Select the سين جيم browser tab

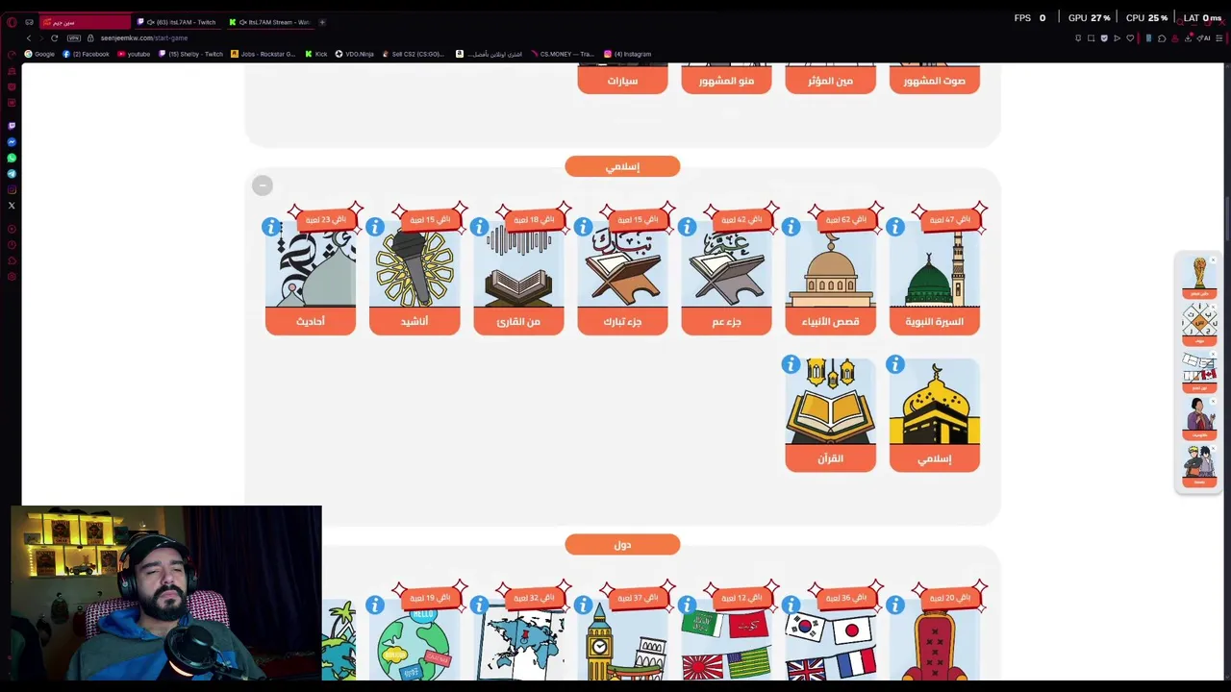[x=85, y=22]
